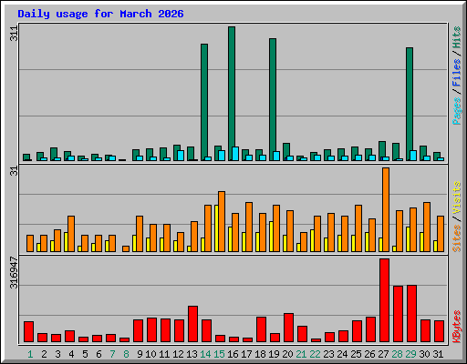The height and width of the screenshot is (364, 467).
Task: Click the green "7" day label
Action: pyautogui.click(x=112, y=354)
